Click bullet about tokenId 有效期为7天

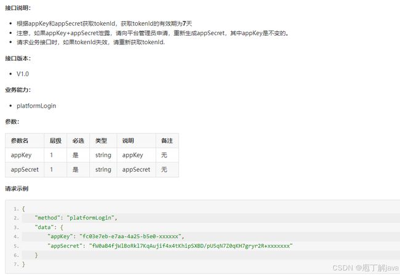(104, 24)
